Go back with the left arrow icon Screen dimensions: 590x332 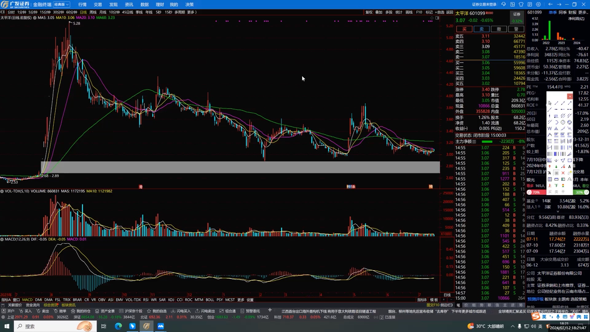[x=550, y=4]
